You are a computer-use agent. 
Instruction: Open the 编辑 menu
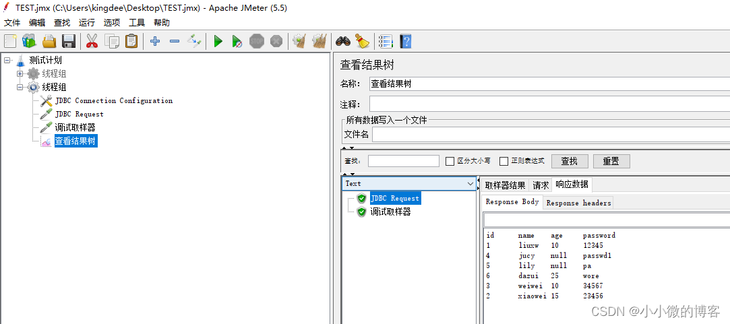click(x=37, y=22)
